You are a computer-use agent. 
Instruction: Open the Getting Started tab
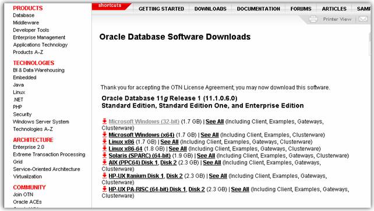click(x=161, y=9)
